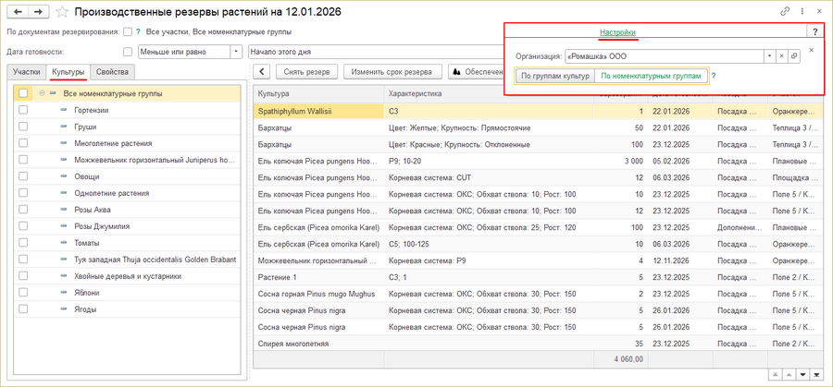Select the Хвойные деревья и кустарники group
This screenshot has width=833, height=387.
pyautogui.click(x=128, y=275)
